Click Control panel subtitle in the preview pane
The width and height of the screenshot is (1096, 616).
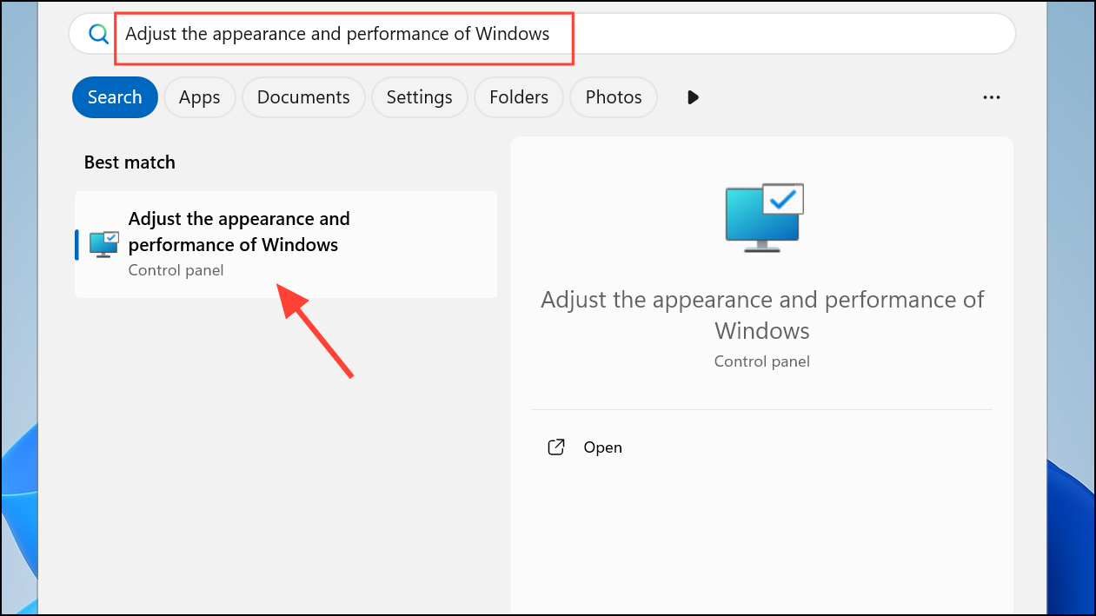coord(761,361)
